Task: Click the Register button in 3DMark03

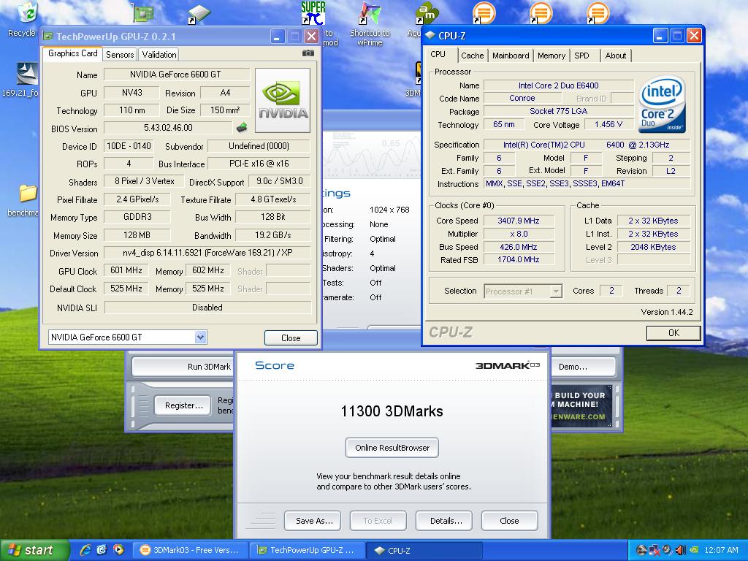Action: tap(183, 405)
